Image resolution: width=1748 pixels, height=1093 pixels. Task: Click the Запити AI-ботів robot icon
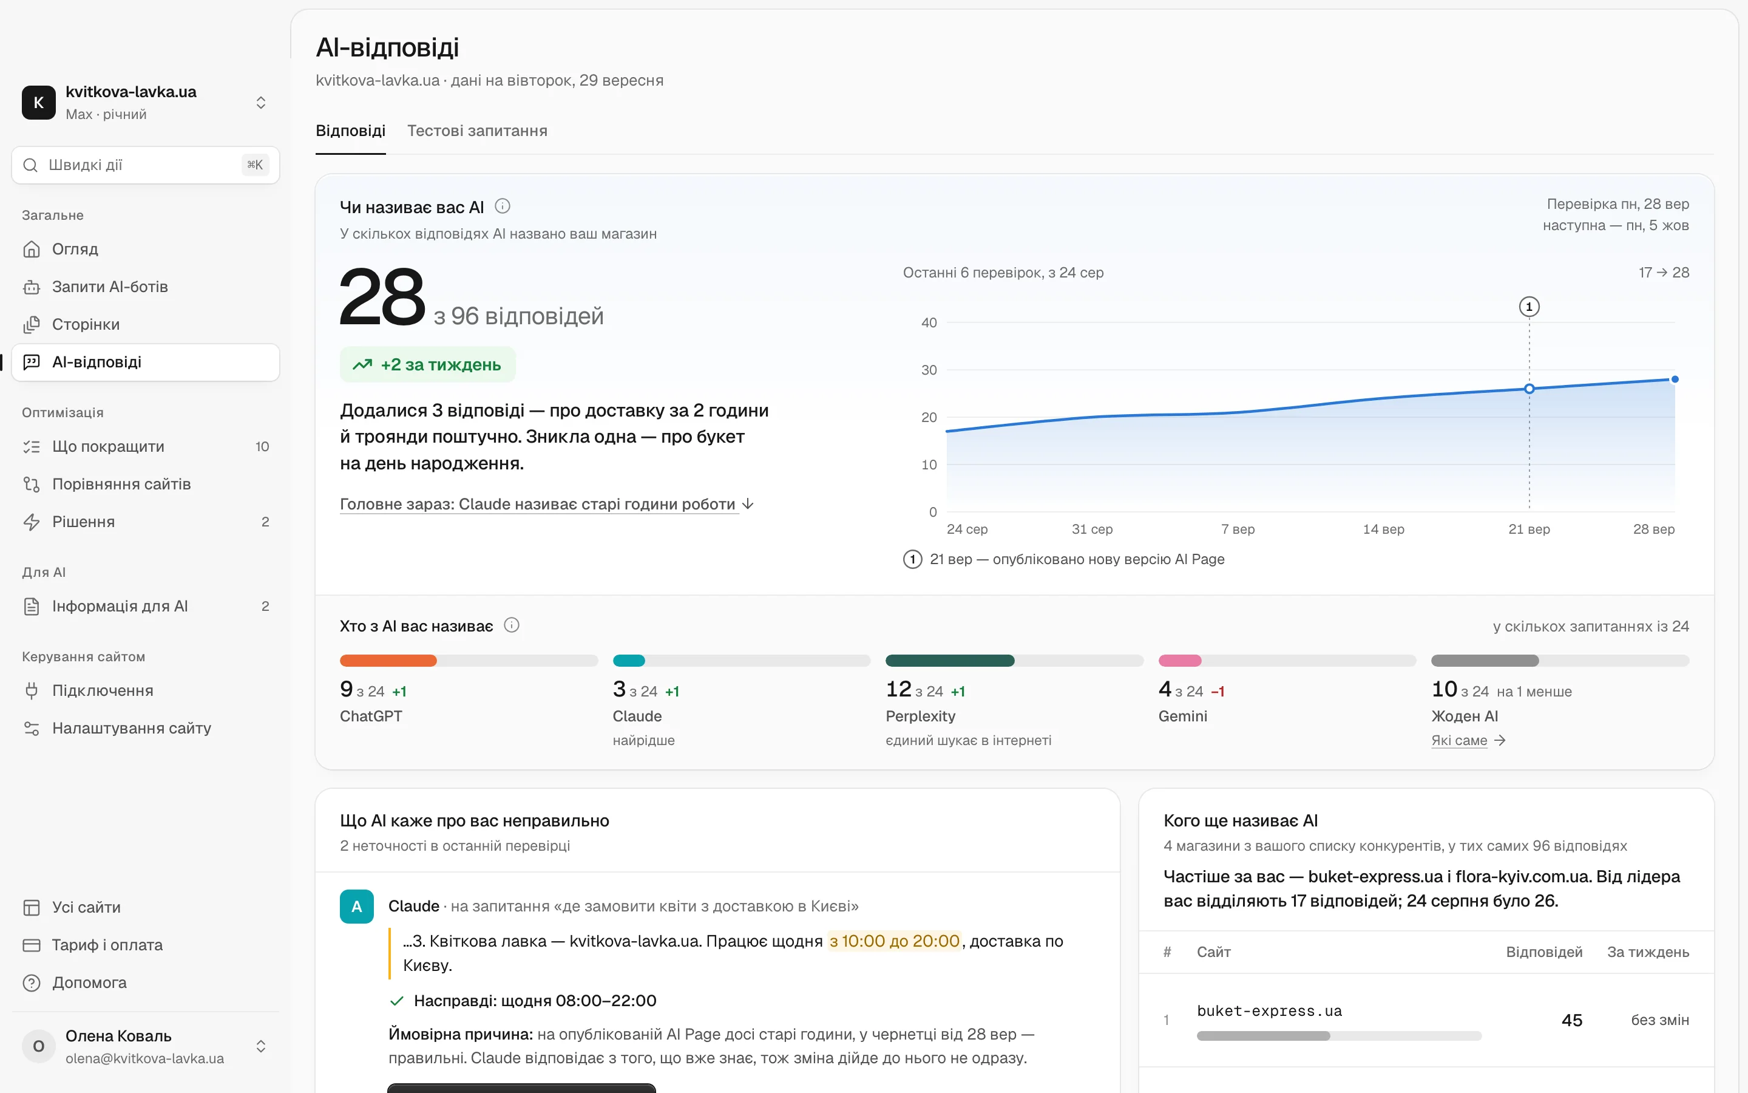[x=31, y=286]
